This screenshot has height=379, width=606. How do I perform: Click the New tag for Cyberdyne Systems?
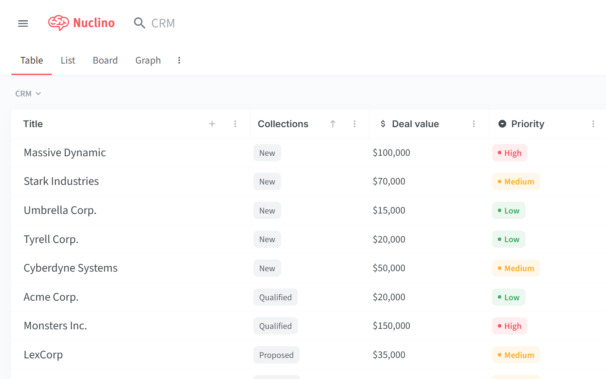pos(267,268)
